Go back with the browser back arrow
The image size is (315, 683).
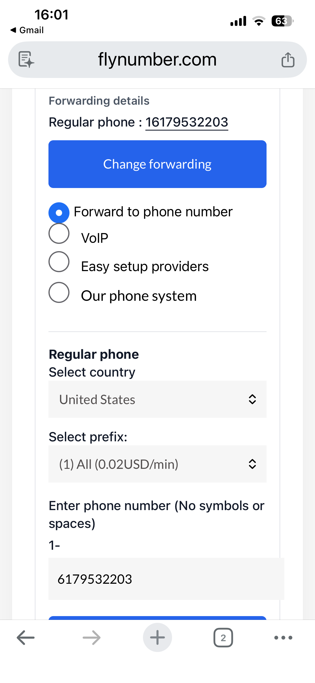[26, 638]
